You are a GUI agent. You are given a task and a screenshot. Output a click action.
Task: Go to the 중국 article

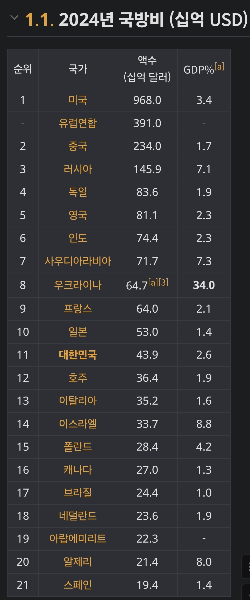(78, 146)
